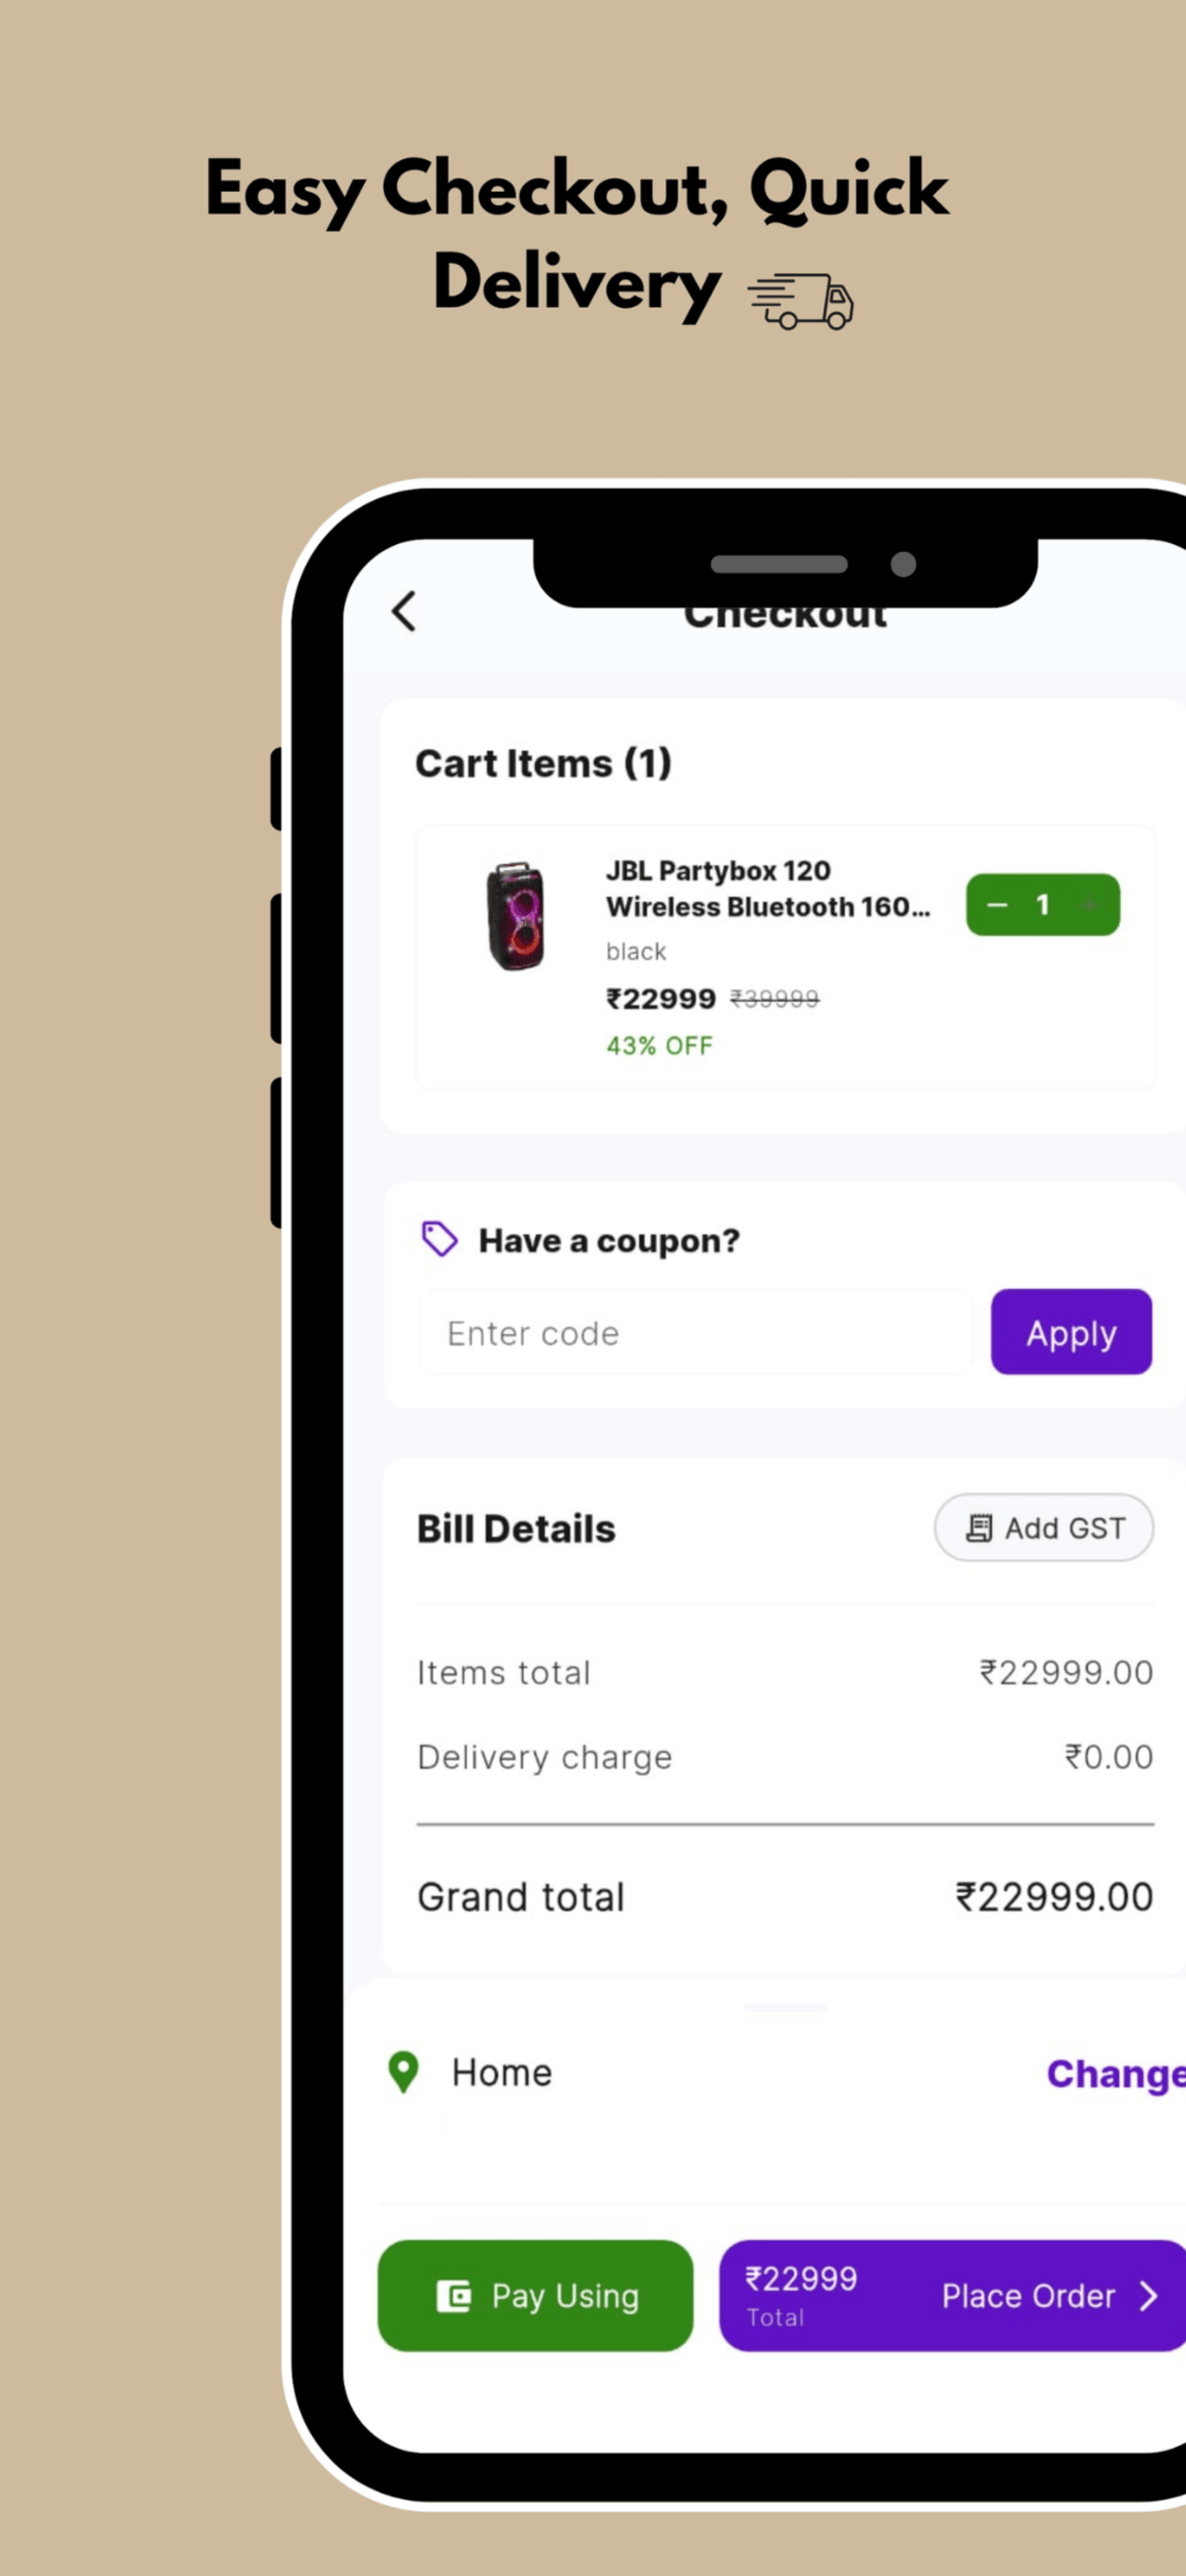Image resolution: width=1186 pixels, height=2576 pixels.
Task: Focus the Enter code coupon field
Action: point(696,1333)
